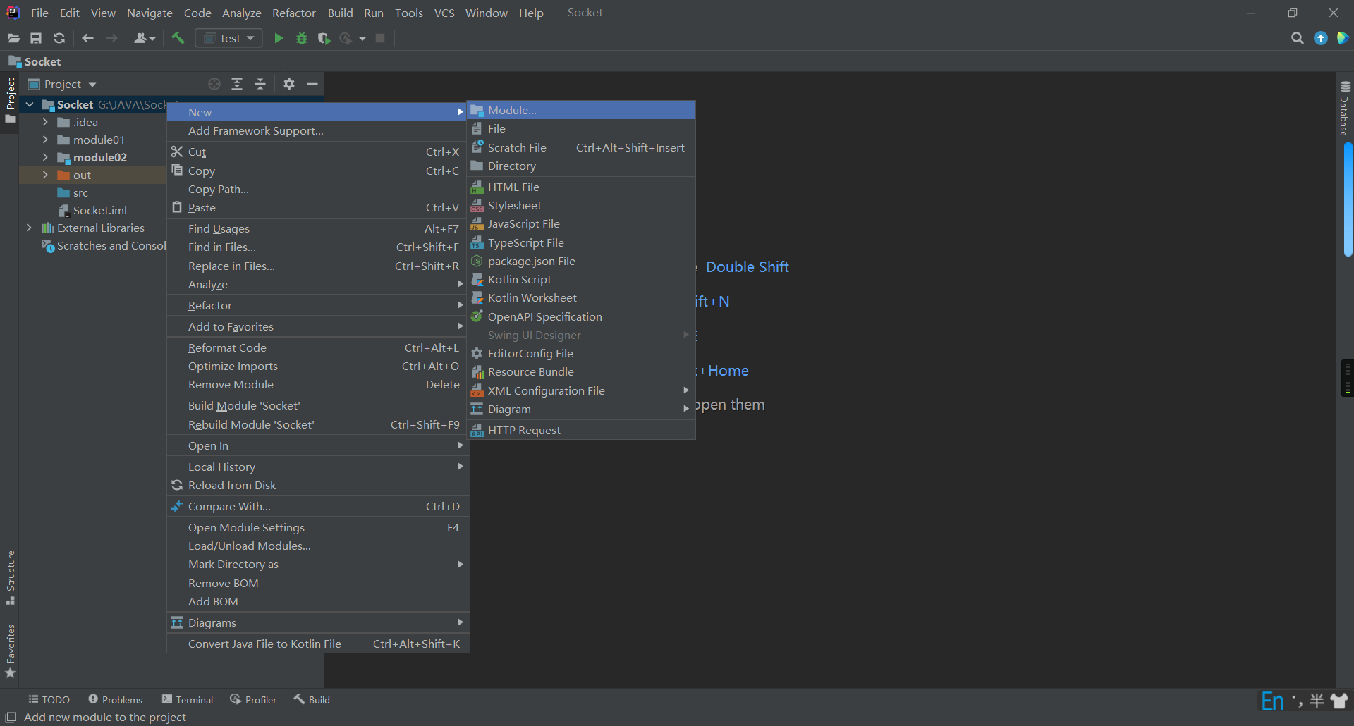Open the Structure tool window
Viewport: 1354px width, 726px height.
point(11,577)
